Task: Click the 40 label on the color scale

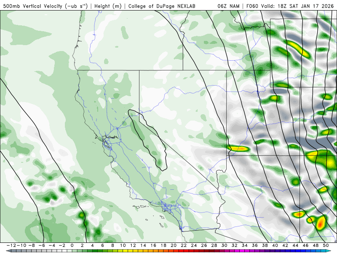Action: tap(275, 245)
